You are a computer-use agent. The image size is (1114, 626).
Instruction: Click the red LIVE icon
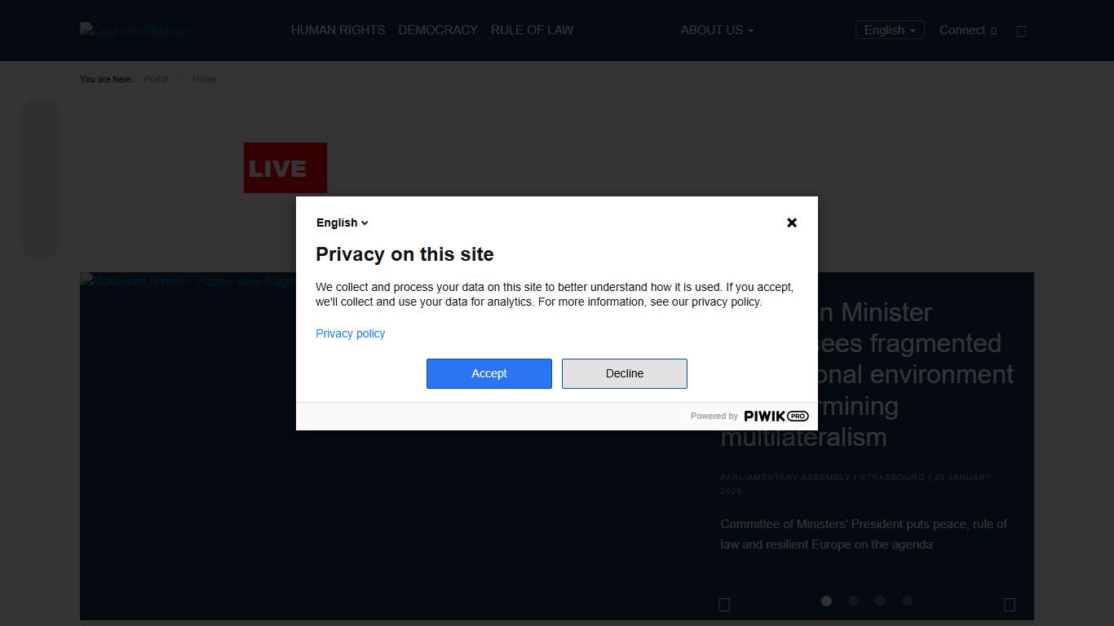[285, 168]
